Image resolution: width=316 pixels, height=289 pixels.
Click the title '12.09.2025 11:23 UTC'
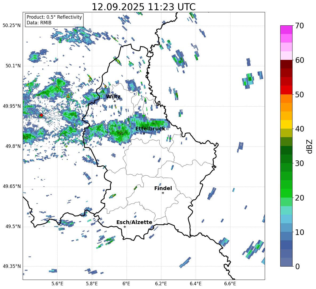click(x=144, y=7)
